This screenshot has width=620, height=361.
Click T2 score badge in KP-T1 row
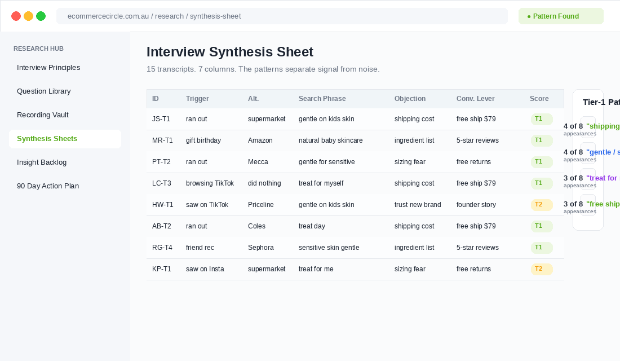coord(542,268)
